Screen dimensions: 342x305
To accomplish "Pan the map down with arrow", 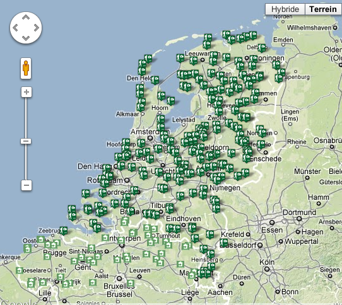I will point(26,38).
